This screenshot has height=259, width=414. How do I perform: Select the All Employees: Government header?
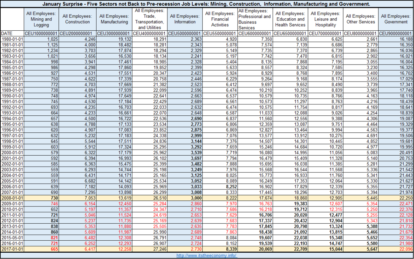tap(396, 19)
